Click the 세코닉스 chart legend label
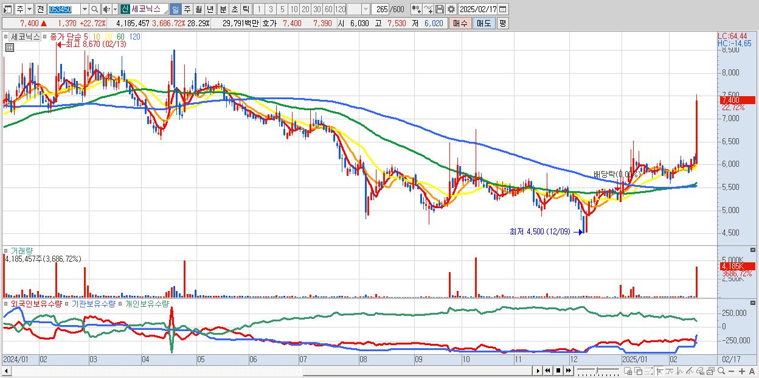759x378 pixels. (25, 37)
